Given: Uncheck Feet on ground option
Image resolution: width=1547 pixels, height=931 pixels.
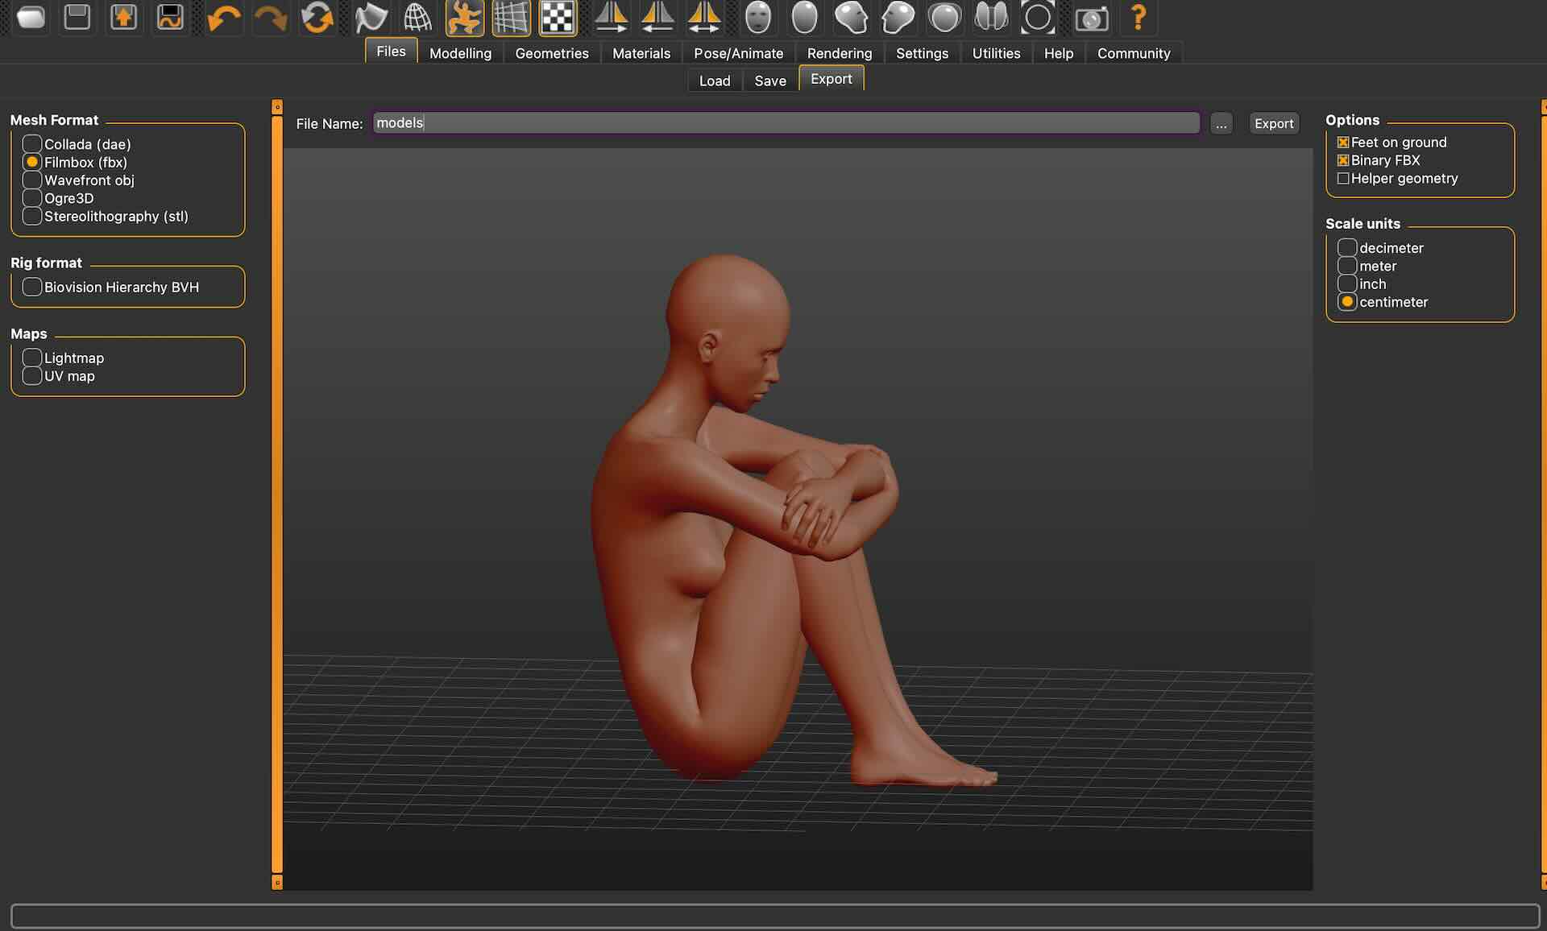Looking at the screenshot, I should point(1343,143).
